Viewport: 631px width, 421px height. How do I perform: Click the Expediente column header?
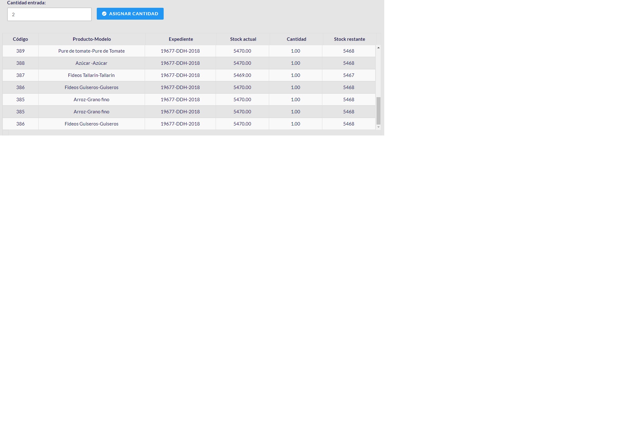[181, 39]
